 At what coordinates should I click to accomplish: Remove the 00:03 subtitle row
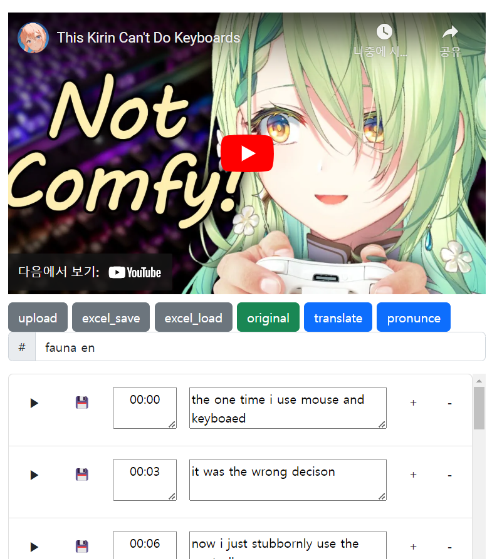click(450, 475)
